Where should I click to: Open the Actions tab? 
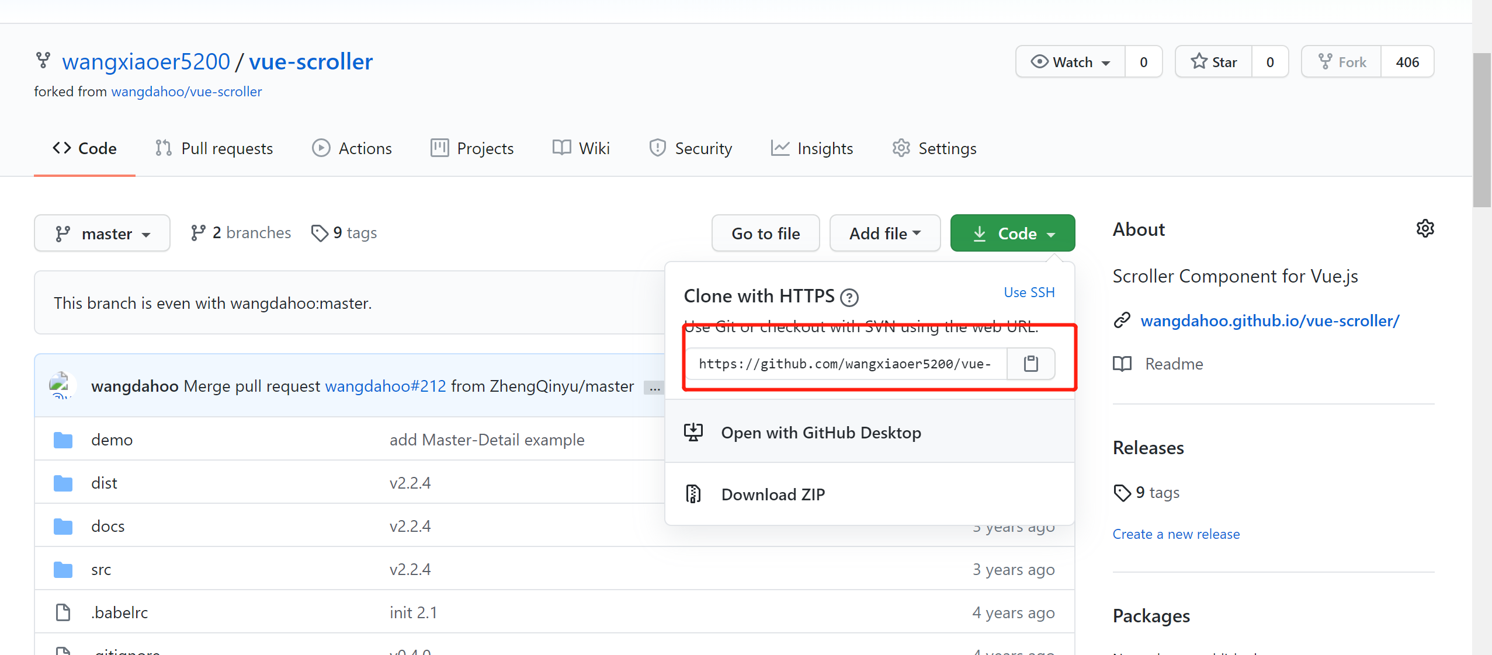point(352,148)
